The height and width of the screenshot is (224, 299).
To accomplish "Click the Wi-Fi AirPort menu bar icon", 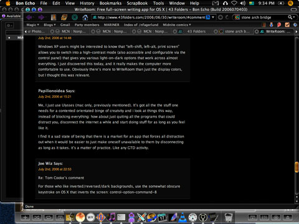I will coord(234,3).
